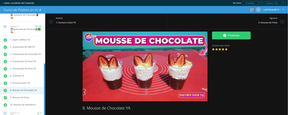Click the green Finalizada button
This screenshot has height=115, width=288.
[231, 35]
